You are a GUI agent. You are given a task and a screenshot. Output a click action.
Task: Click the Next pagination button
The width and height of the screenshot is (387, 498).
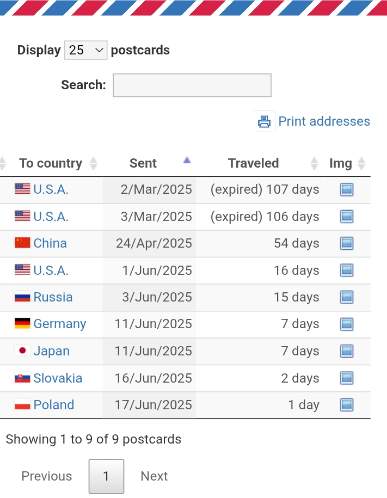154,476
